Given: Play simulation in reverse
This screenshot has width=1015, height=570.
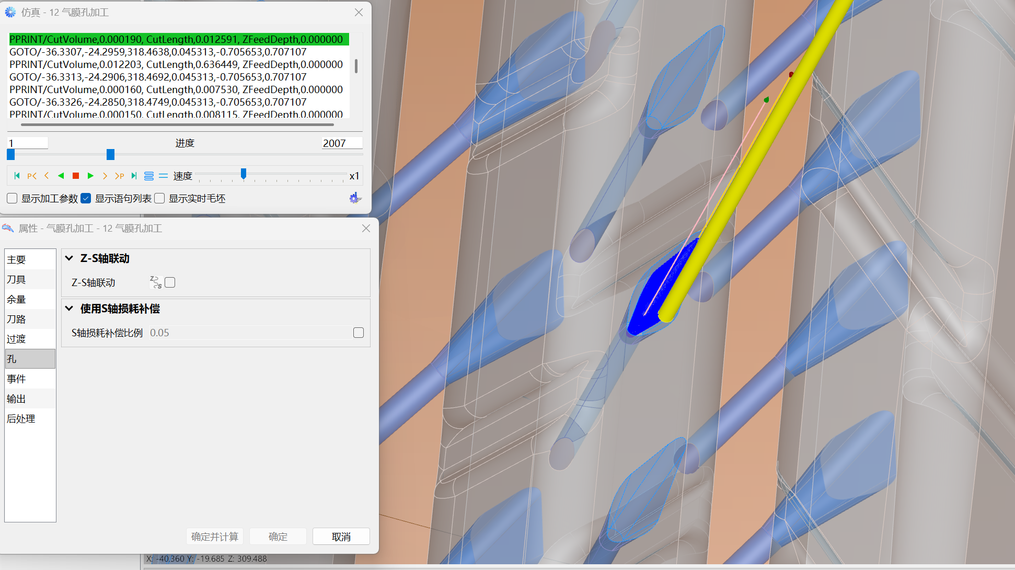Looking at the screenshot, I should click(61, 176).
